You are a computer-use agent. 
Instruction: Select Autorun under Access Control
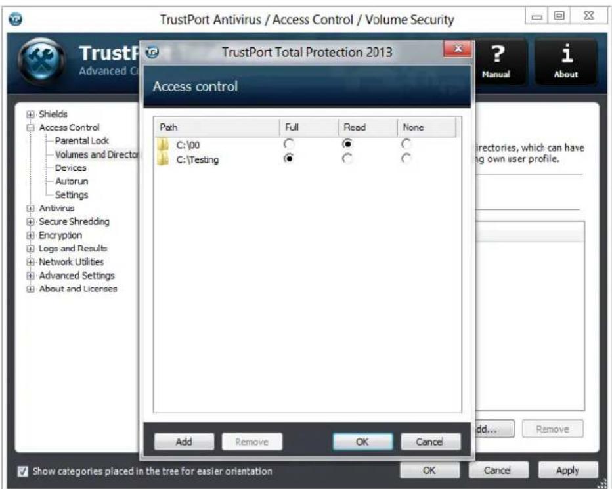pyautogui.click(x=72, y=181)
